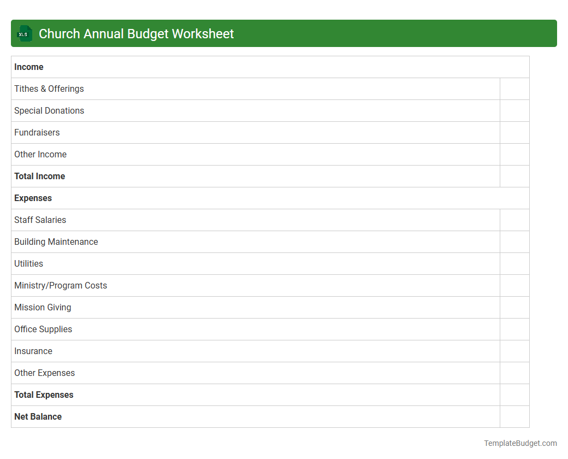Select the Income section header
Viewport: 568px width, 459px height.
[29, 67]
